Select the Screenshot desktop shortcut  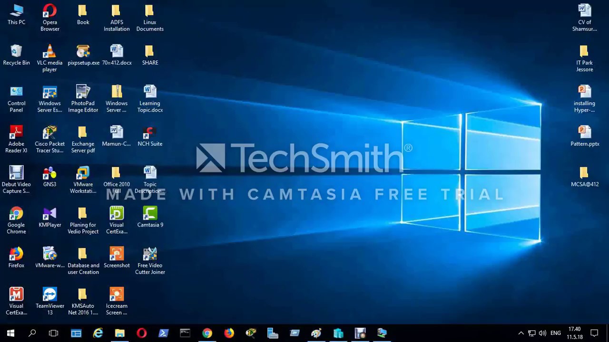point(117,258)
